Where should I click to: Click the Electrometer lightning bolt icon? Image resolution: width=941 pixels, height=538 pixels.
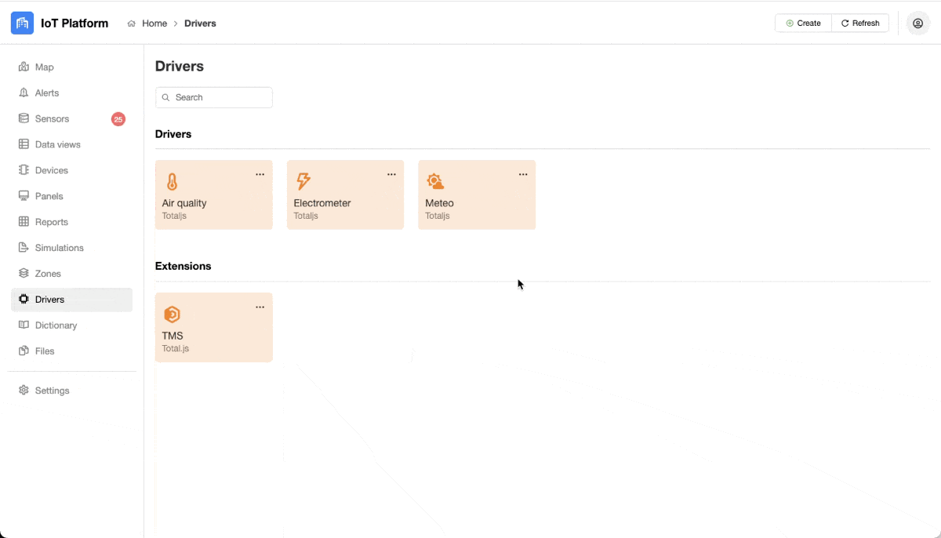[x=303, y=182]
